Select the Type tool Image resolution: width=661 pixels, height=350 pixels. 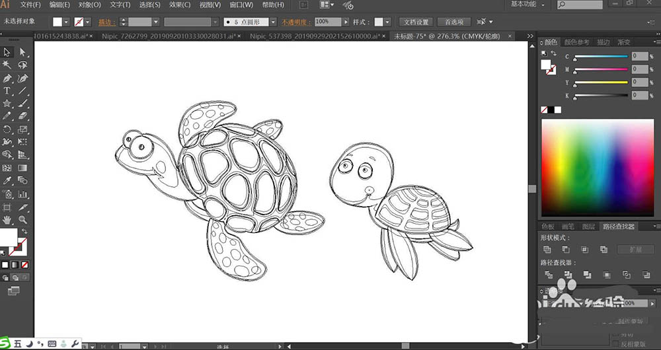pyautogui.click(x=7, y=90)
